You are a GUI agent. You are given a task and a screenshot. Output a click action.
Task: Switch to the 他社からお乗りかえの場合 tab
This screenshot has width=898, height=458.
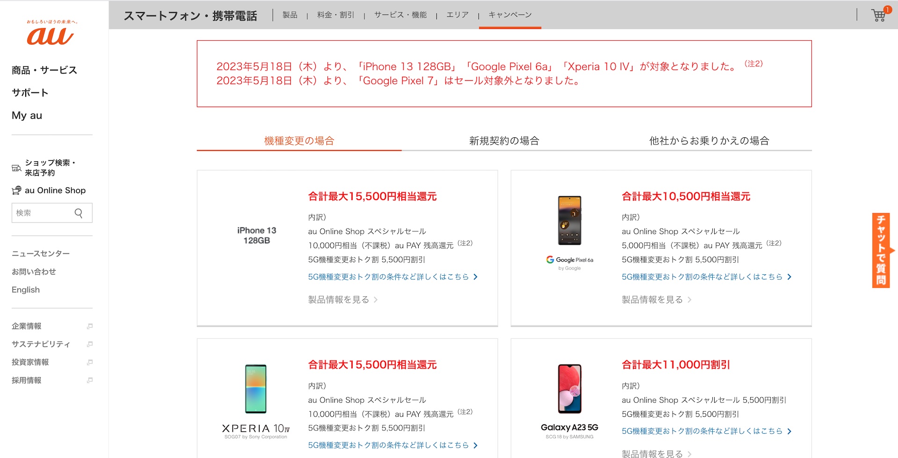[x=709, y=141]
